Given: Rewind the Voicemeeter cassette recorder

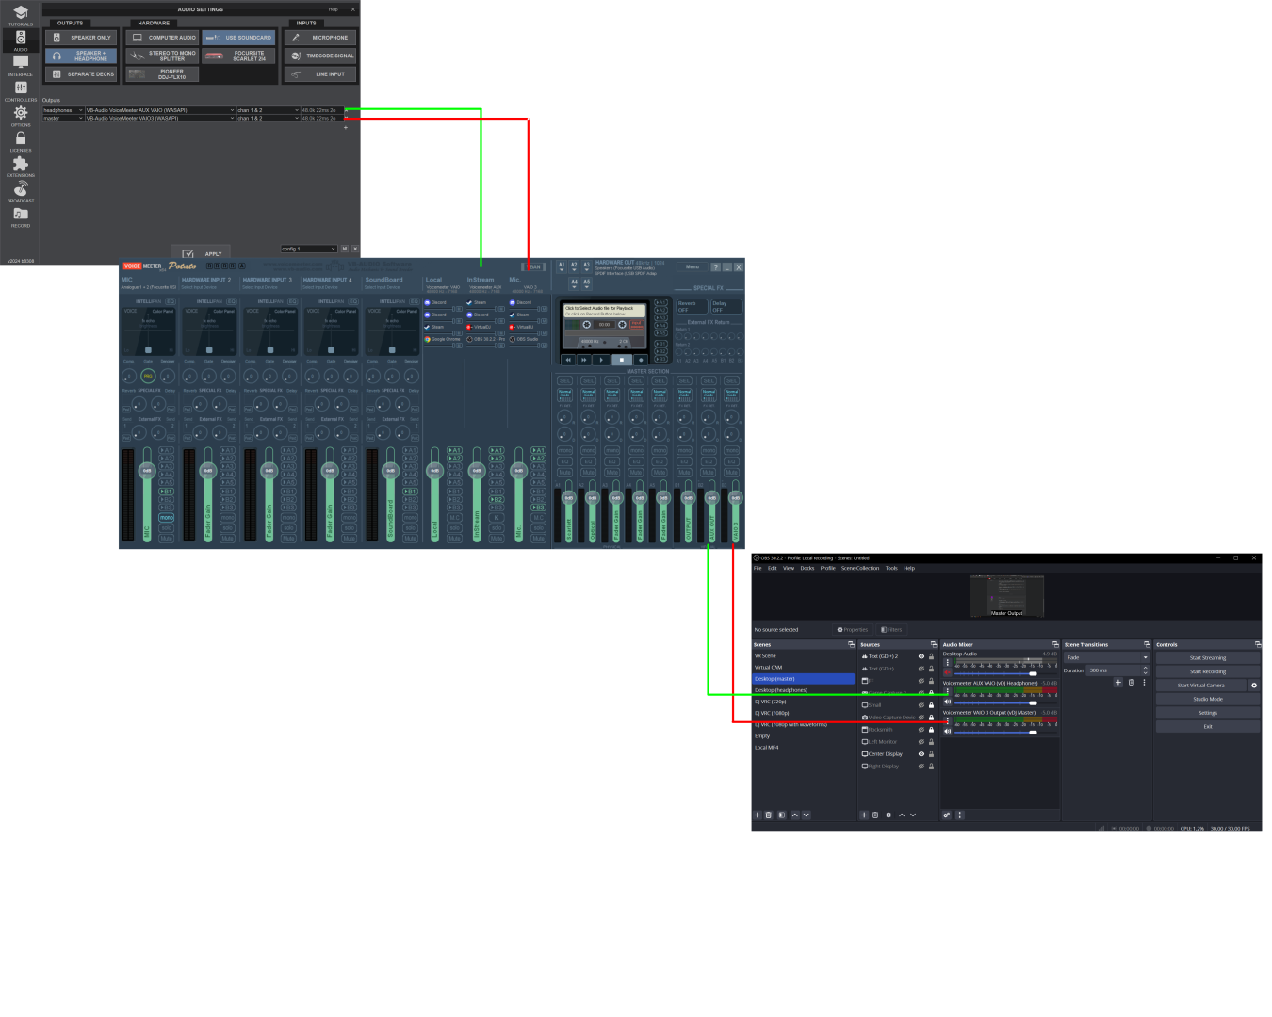Looking at the screenshot, I should coord(568,360).
